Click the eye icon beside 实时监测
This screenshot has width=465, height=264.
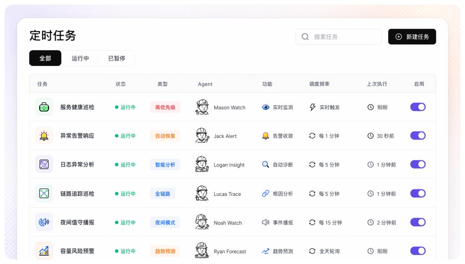(x=265, y=107)
